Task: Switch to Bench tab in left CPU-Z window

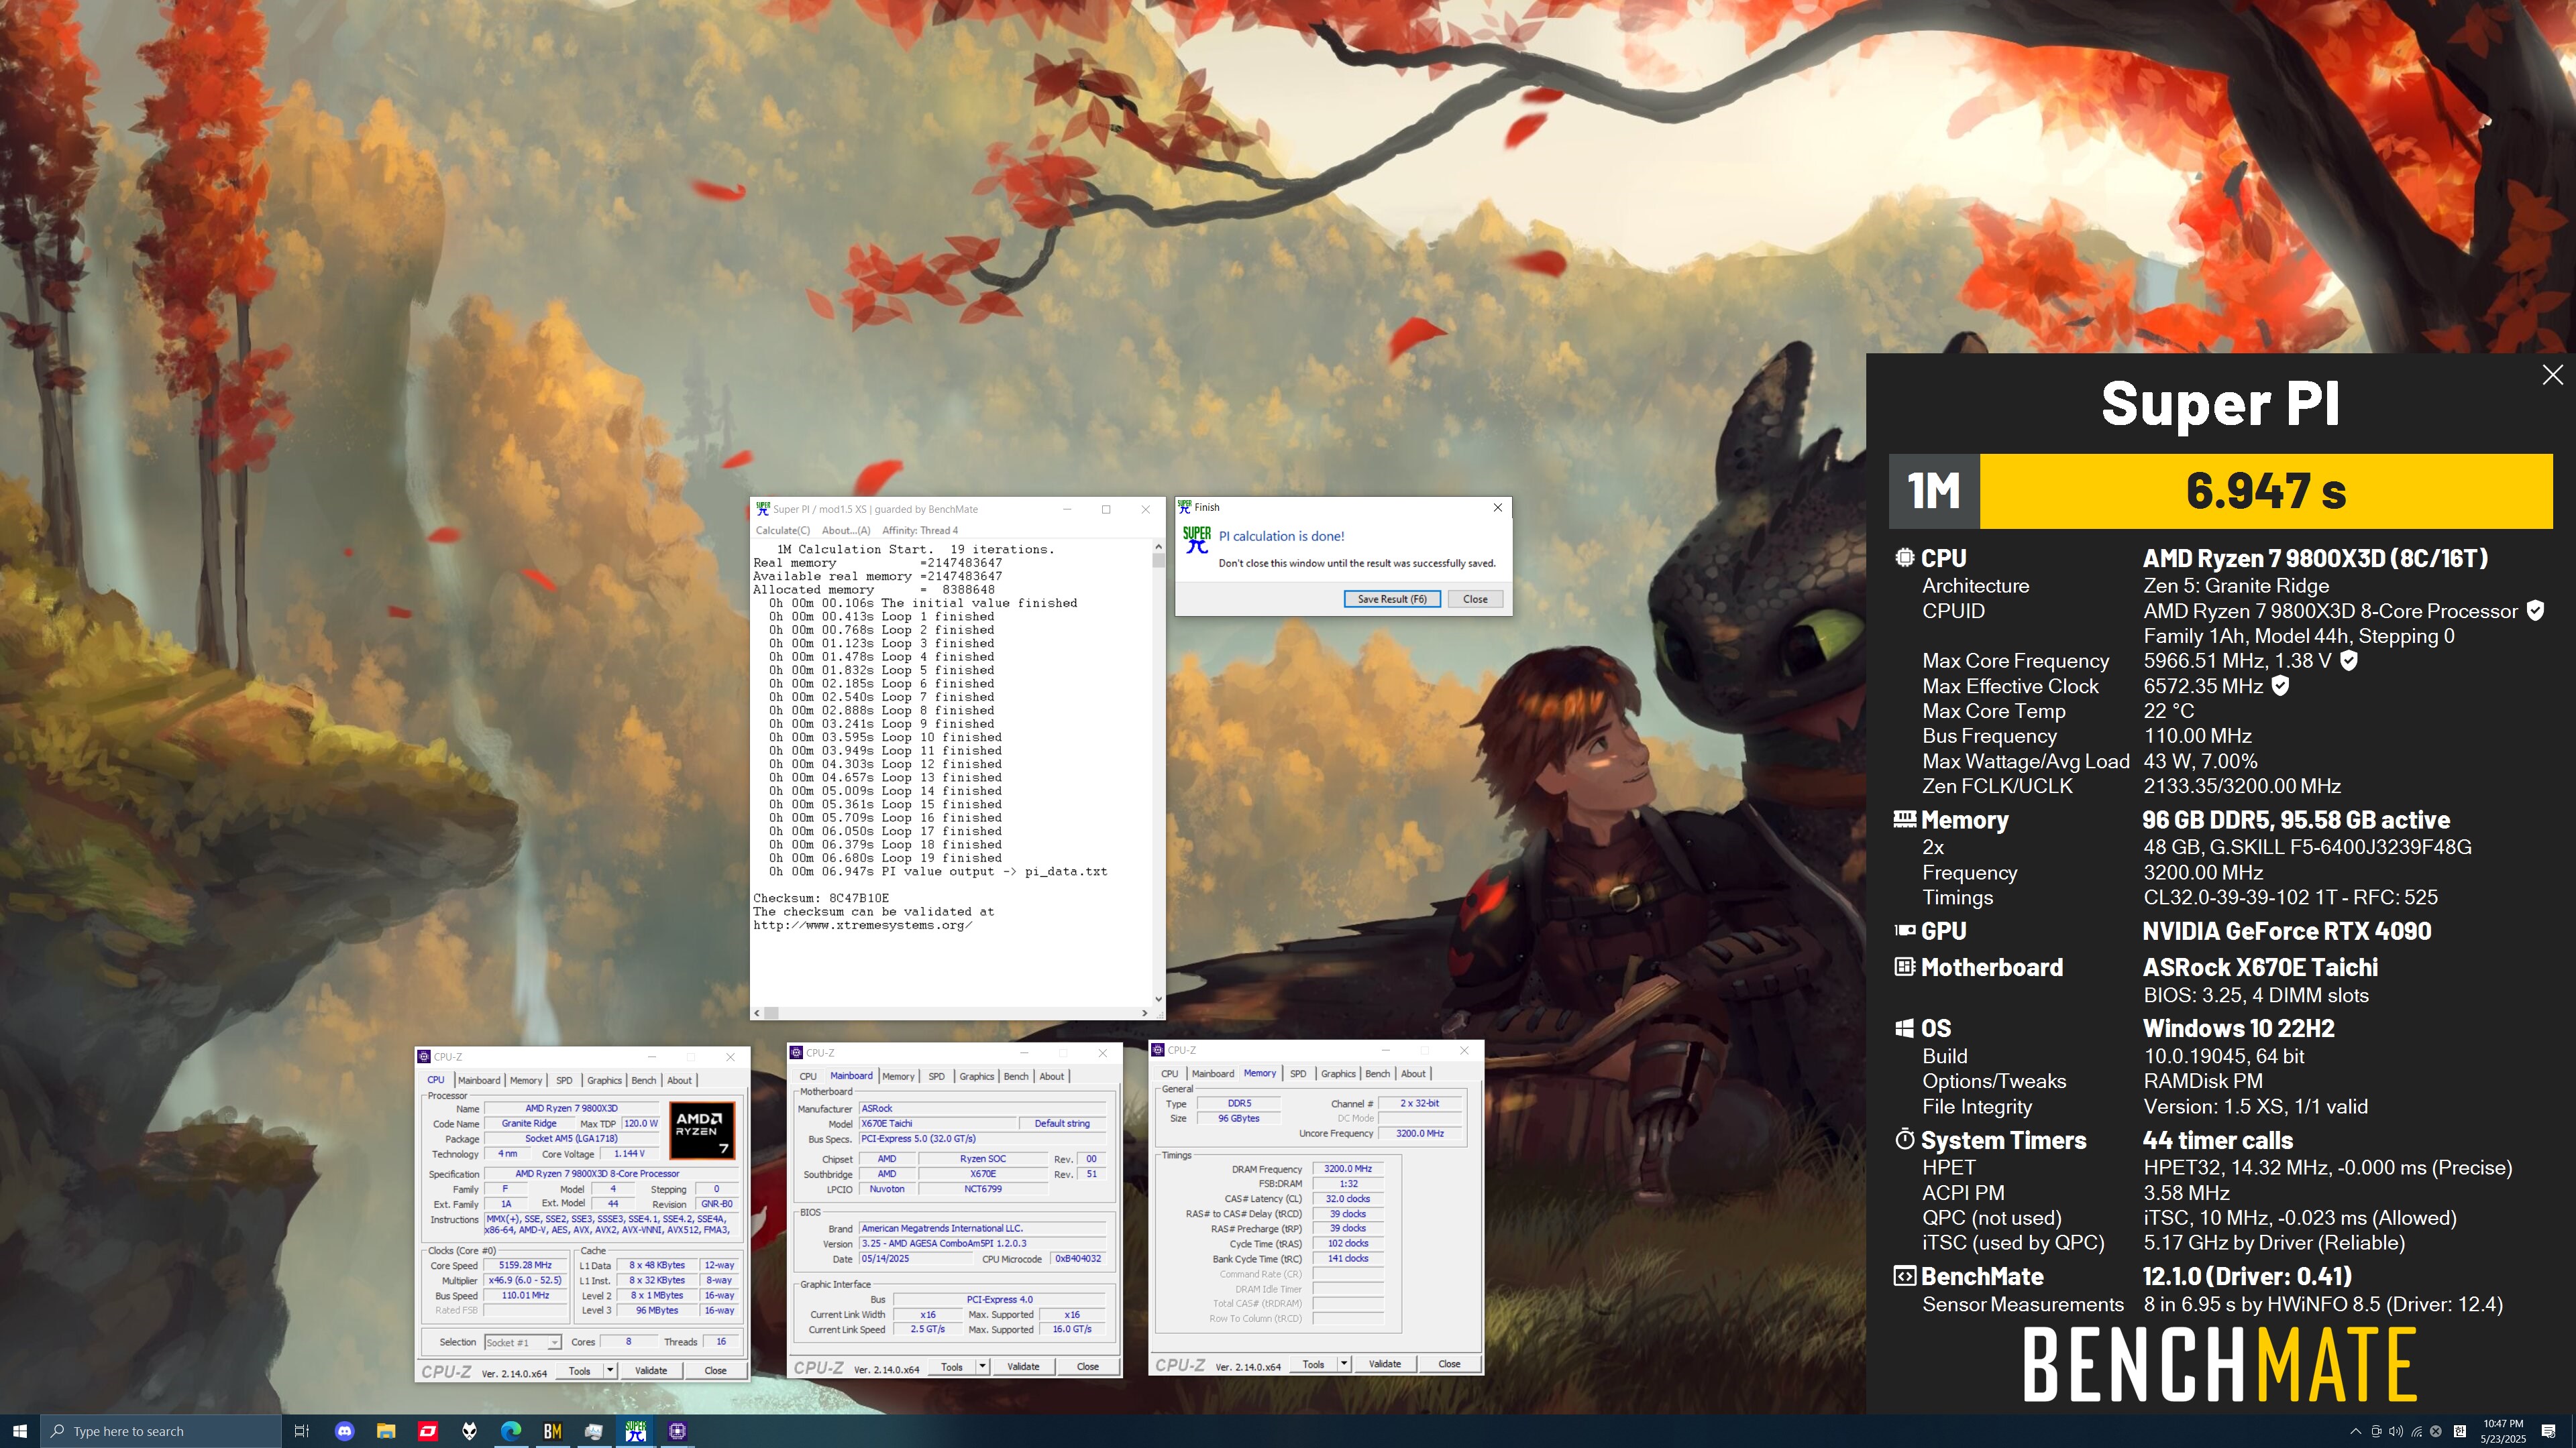Action: click(x=644, y=1080)
